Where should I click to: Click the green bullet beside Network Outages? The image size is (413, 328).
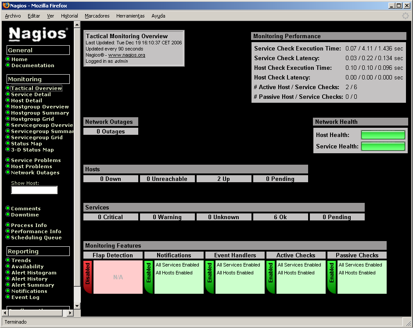[x=8, y=172]
